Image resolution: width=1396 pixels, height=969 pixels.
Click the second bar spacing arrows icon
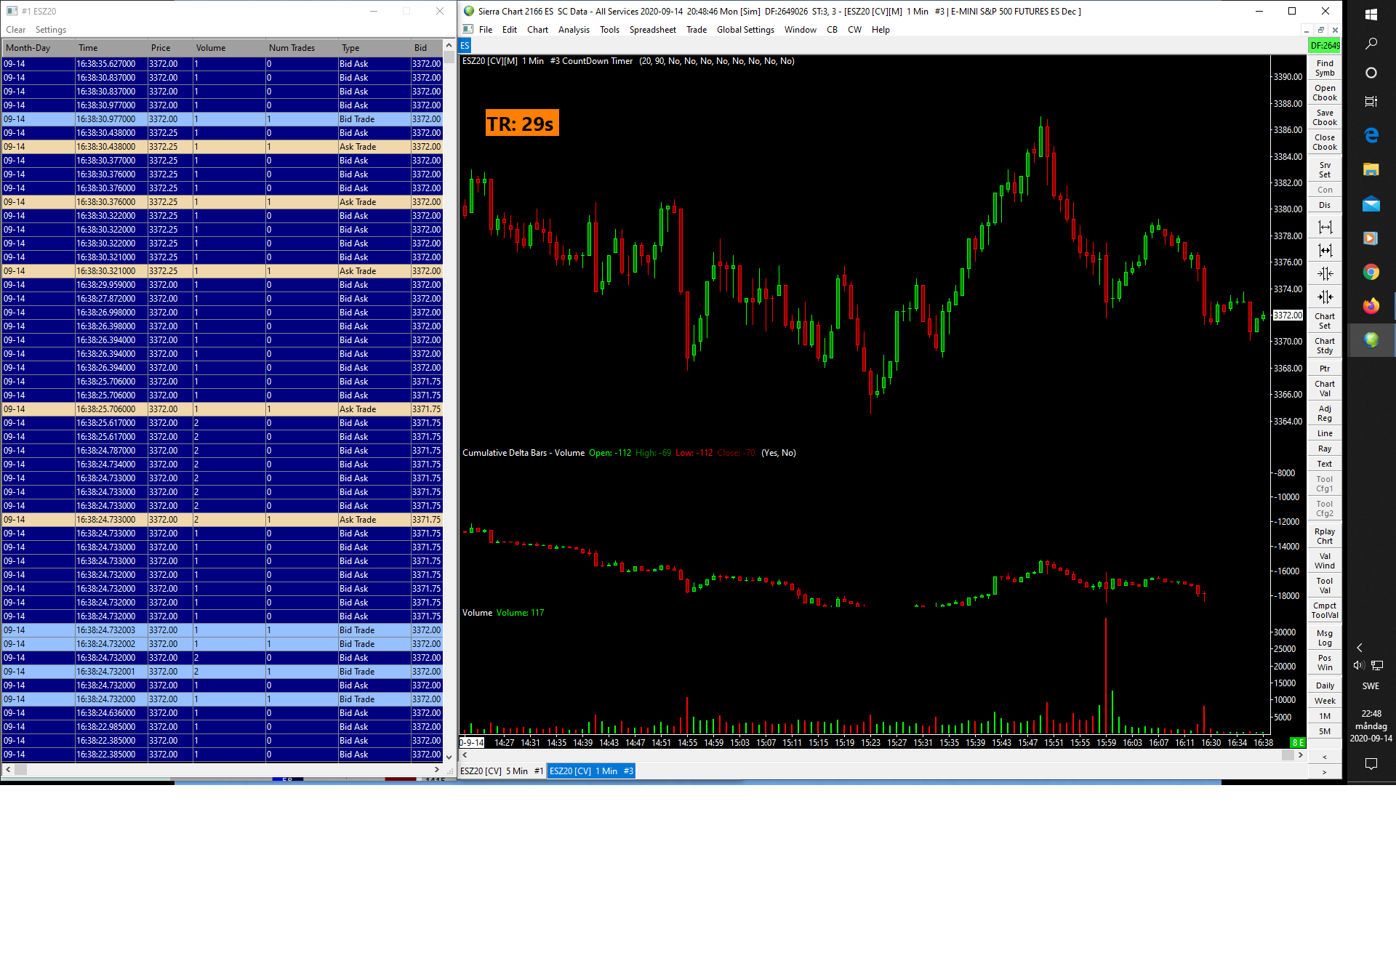point(1325,251)
